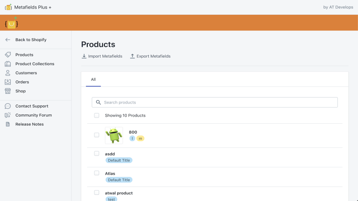The width and height of the screenshot is (358, 201).
Task: Focus the Search products field
Action: coord(215,102)
